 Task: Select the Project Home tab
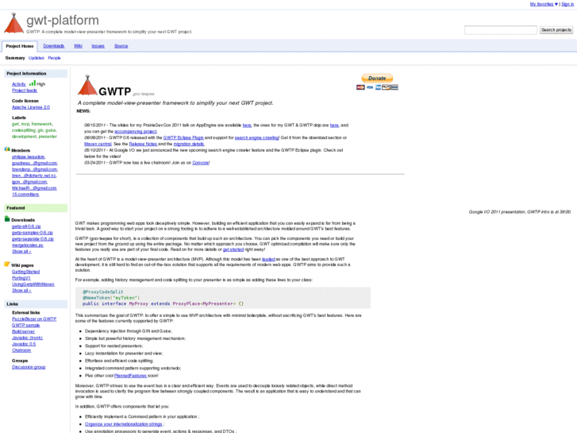click(x=20, y=46)
